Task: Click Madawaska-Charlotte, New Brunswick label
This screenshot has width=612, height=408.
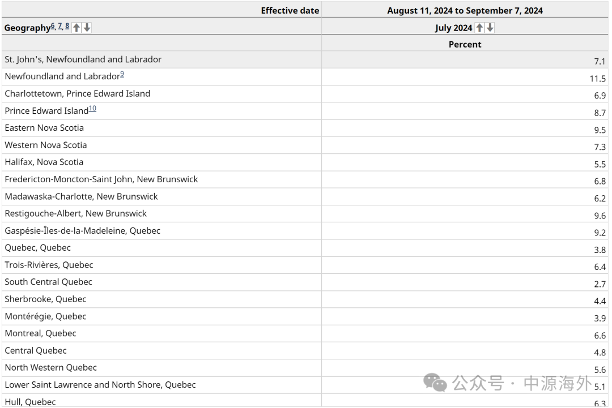Action: [x=81, y=196]
